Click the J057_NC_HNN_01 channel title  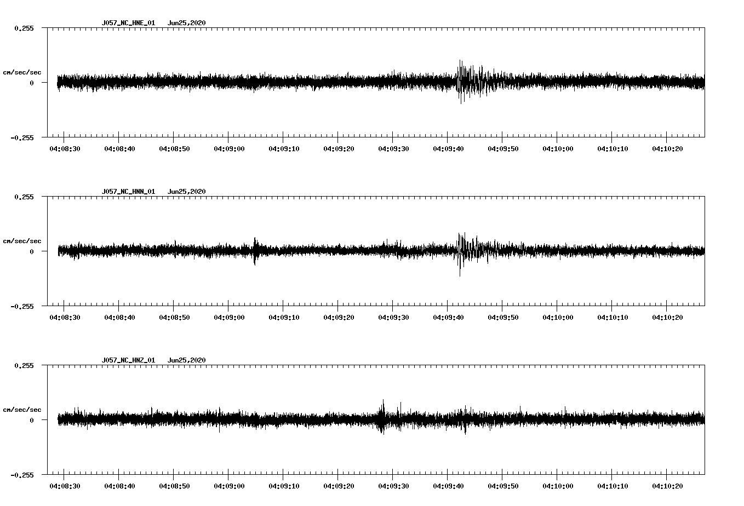[128, 192]
